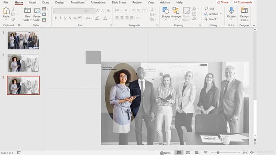Viewport: 276px width, 155px height.
Task: Click the Copy icon
Action: coord(13,14)
